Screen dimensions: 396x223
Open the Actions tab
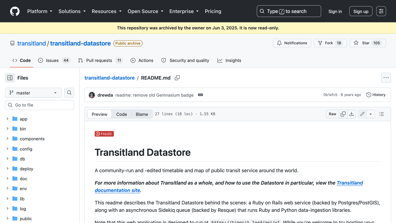pos(142,60)
